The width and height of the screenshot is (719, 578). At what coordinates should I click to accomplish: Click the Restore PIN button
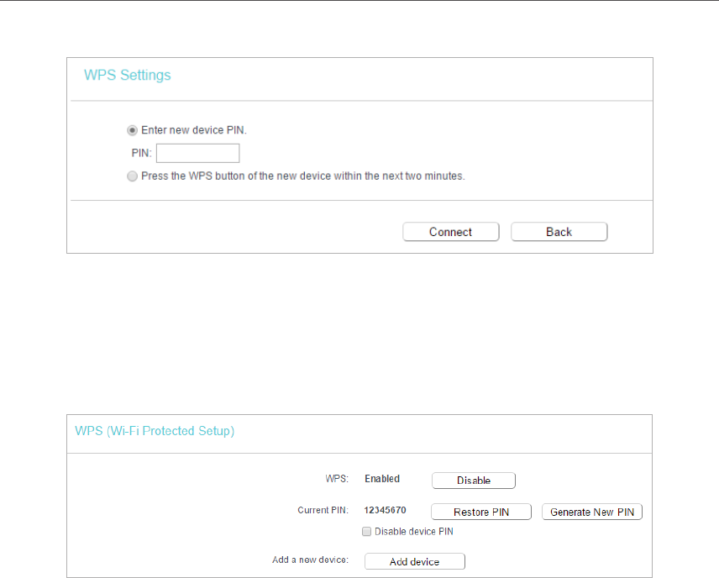481,512
